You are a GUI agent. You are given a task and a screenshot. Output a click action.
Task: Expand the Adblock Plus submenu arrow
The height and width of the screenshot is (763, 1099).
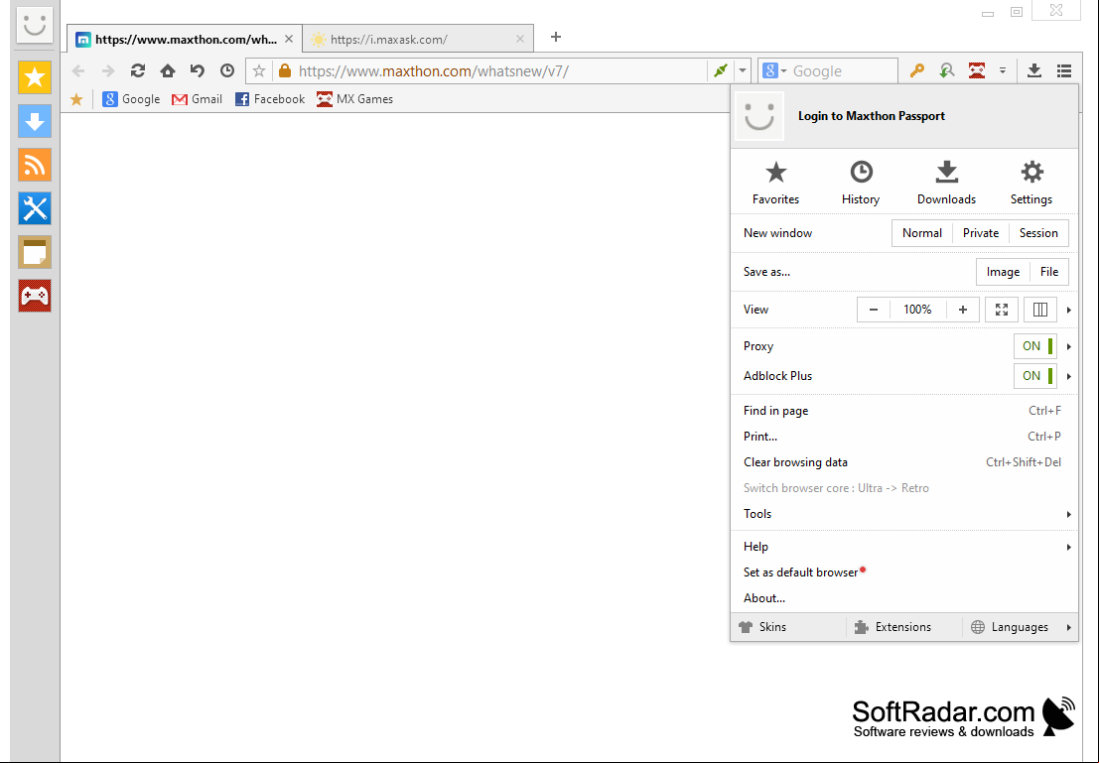1069,376
